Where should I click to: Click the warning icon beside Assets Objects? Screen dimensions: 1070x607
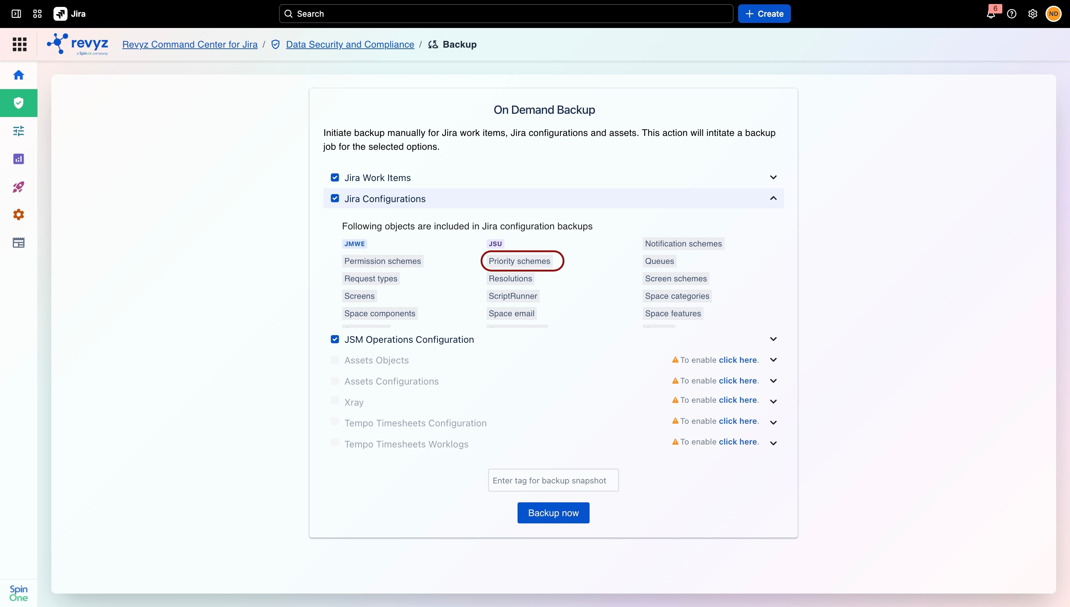coord(675,360)
